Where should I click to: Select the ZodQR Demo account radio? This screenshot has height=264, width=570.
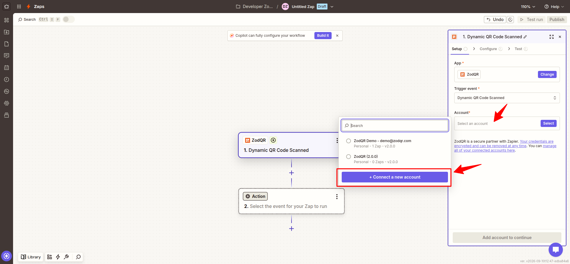[x=349, y=141]
